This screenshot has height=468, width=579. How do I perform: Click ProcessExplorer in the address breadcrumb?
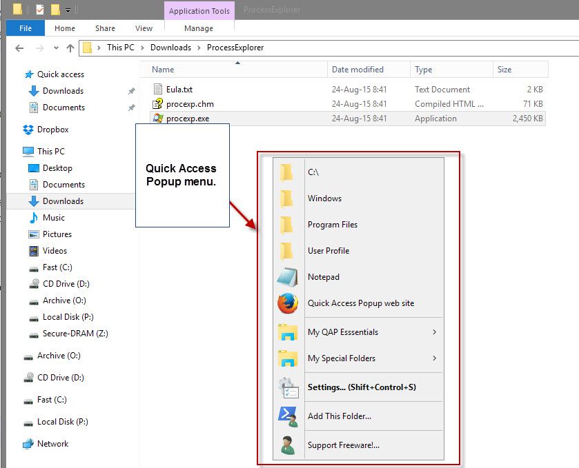pyautogui.click(x=235, y=48)
